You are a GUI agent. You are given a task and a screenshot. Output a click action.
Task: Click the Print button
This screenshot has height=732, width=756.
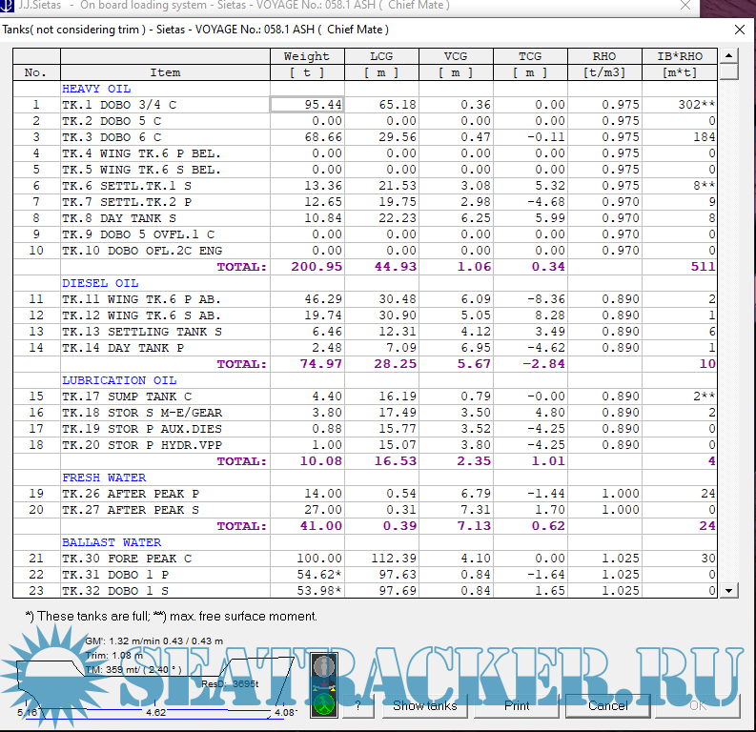pyautogui.click(x=516, y=705)
